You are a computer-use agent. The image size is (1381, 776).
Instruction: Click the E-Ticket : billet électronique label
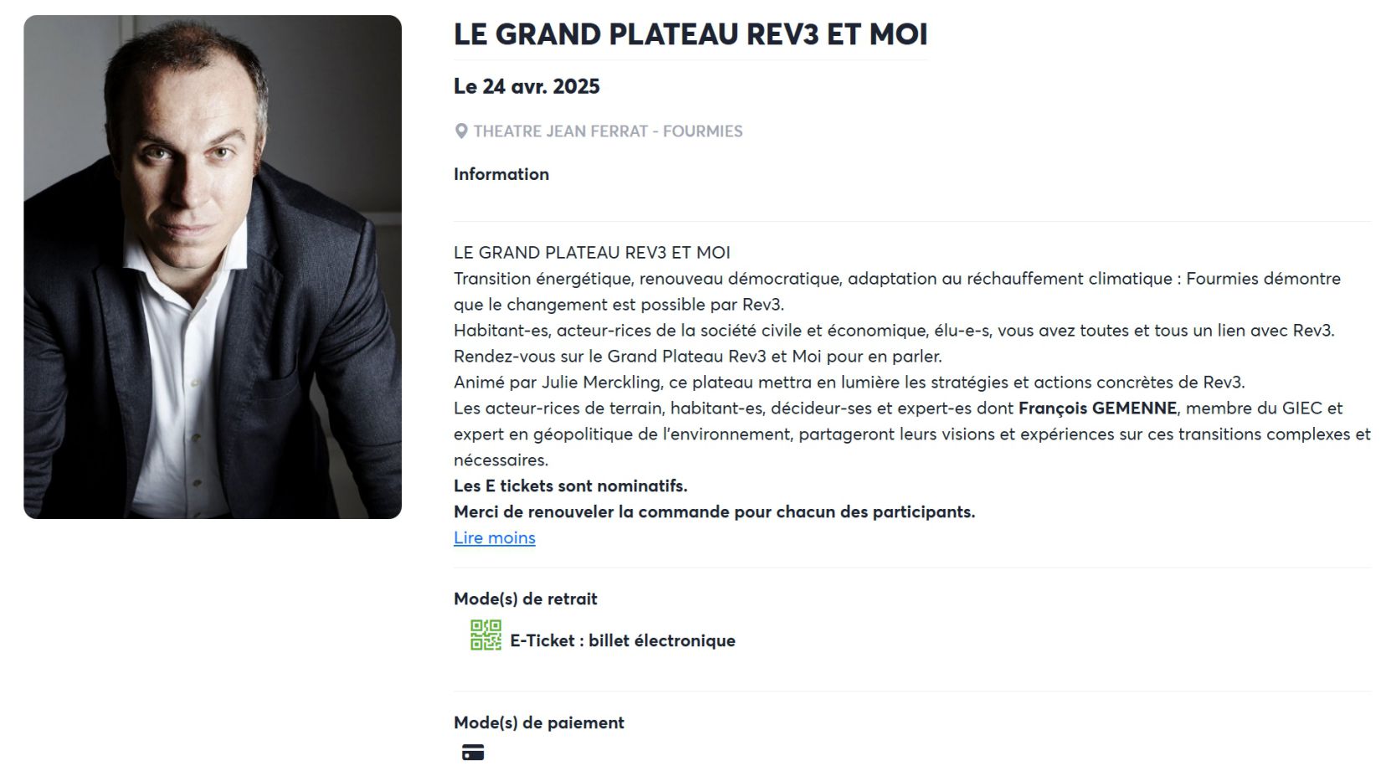tap(623, 641)
